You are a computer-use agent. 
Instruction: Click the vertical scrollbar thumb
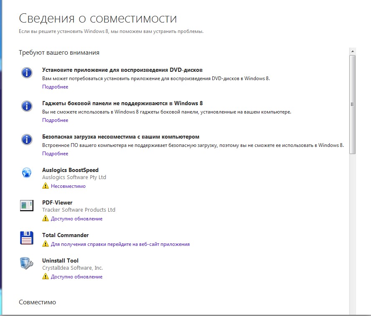click(353, 104)
